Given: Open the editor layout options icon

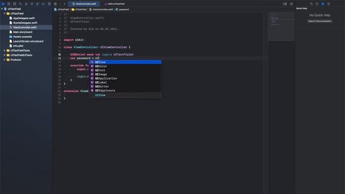Looking at the screenshot, I should [285, 4].
